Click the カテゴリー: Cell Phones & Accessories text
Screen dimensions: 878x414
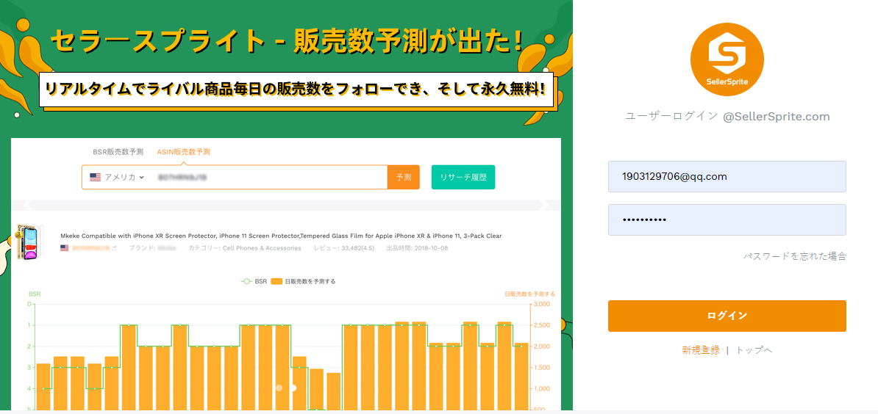tap(245, 247)
